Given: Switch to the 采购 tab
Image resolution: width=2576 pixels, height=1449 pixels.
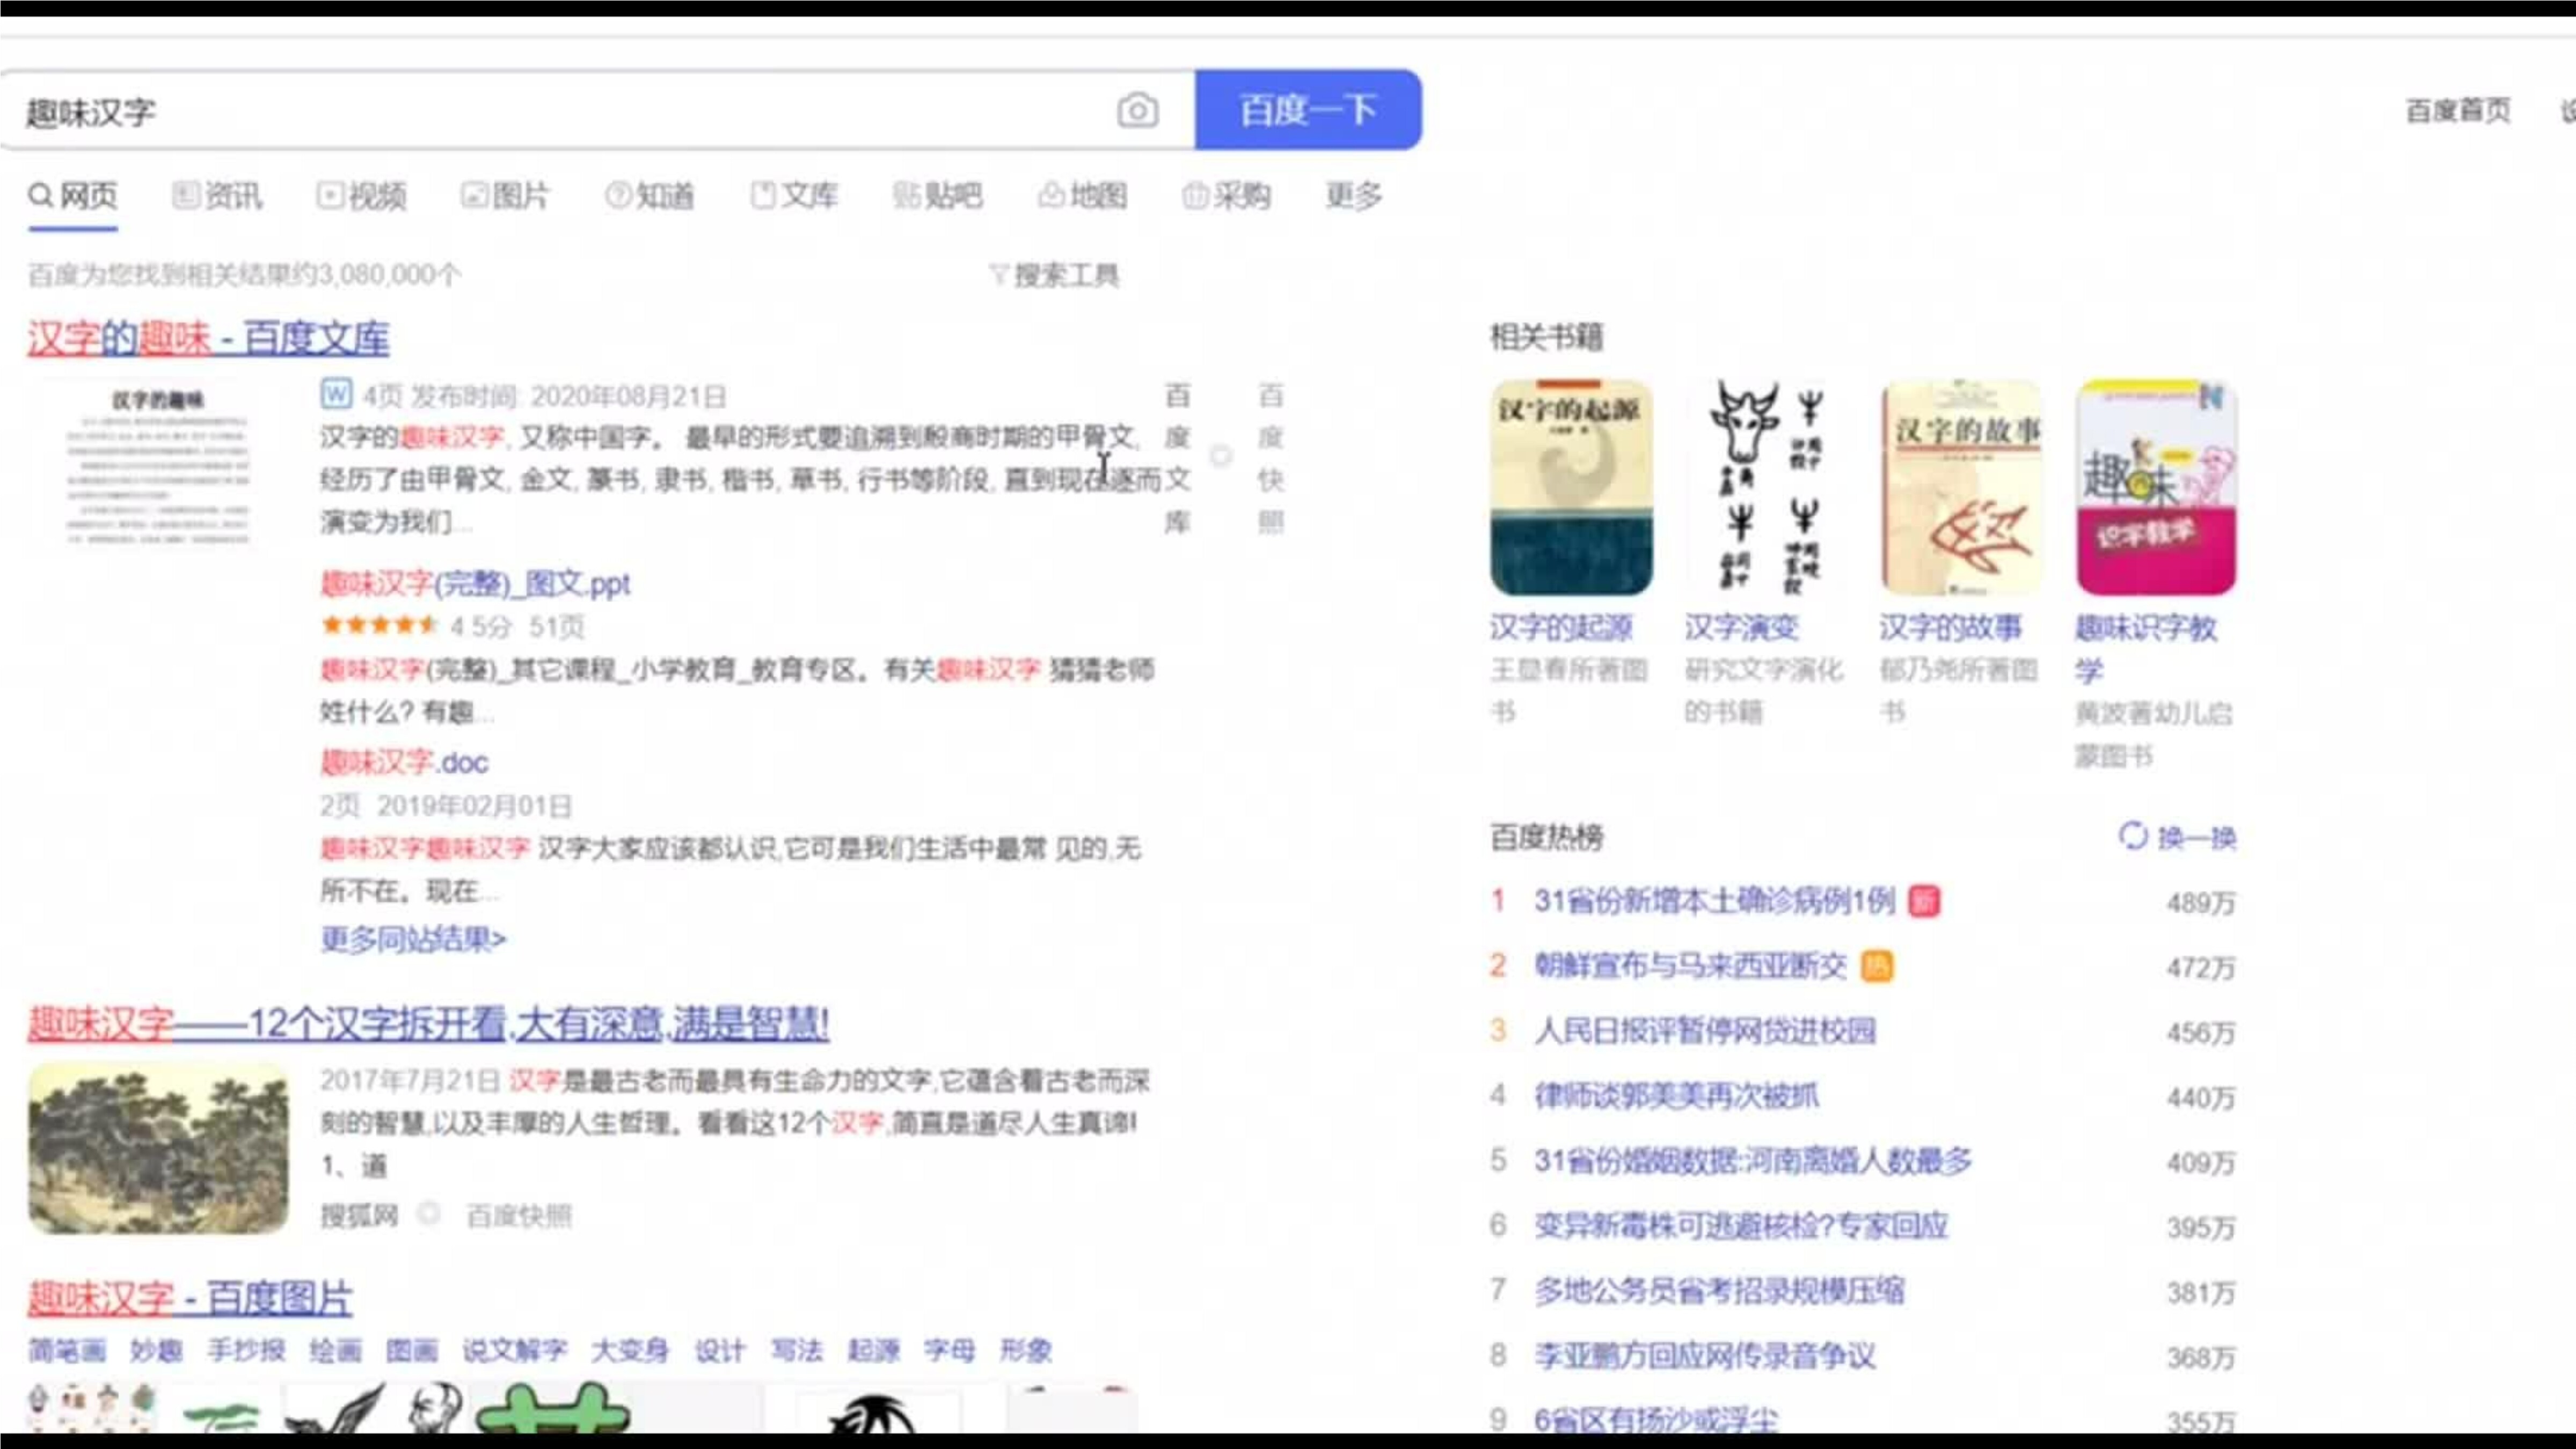Looking at the screenshot, I should (x=1226, y=196).
